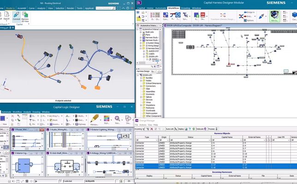This screenshot has width=297, height=184.
Task: Click the Auto Link tool icon
Action: pos(176,129)
